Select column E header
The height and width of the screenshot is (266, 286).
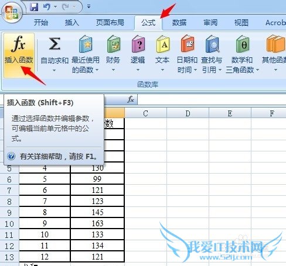[230, 113]
